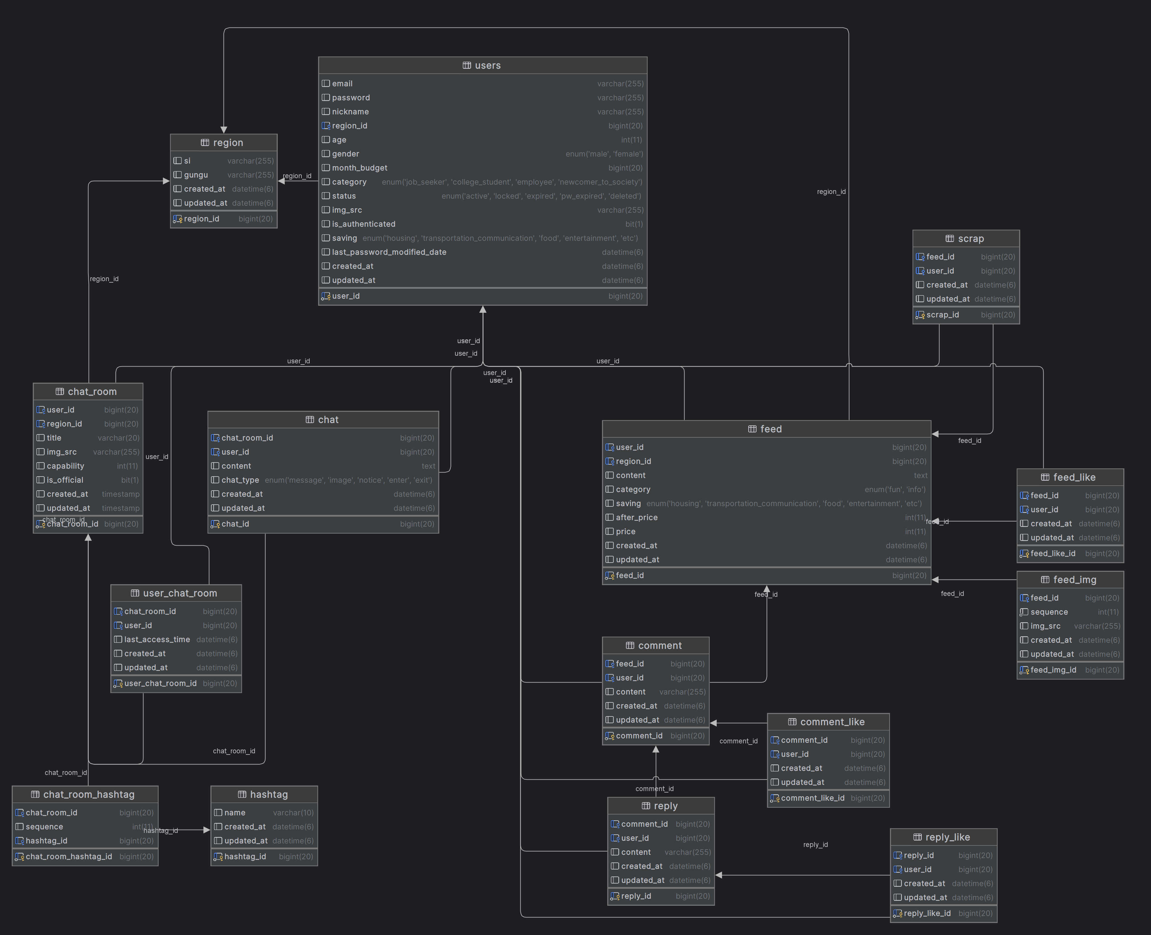Select the sequence column in chat_room_hashtag

click(85, 827)
